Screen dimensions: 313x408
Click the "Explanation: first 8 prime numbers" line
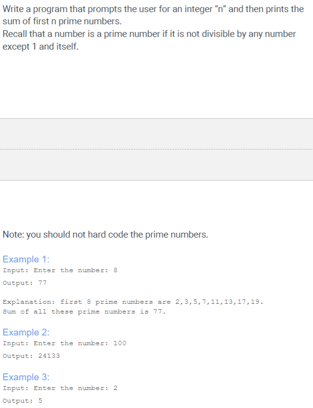pos(133,302)
